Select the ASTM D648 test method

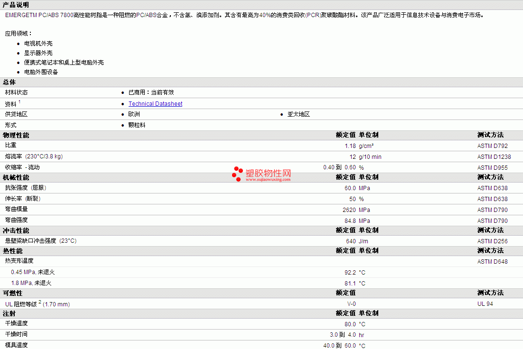[492, 262]
